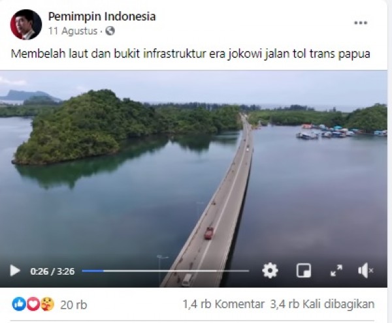Click the Like reaction icon
Image resolution: width=392 pixels, height=323 pixels.
19,304
